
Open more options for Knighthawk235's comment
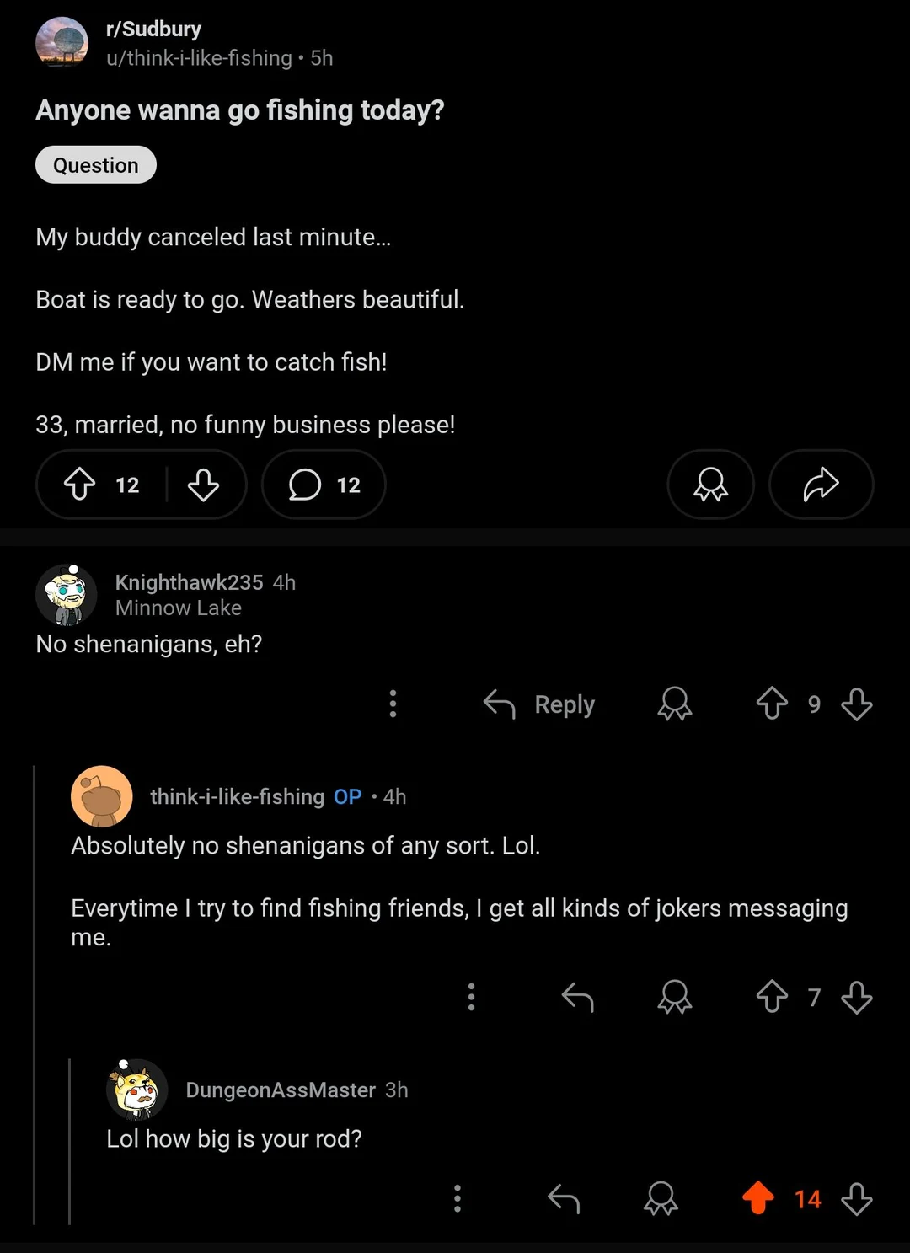pos(393,704)
